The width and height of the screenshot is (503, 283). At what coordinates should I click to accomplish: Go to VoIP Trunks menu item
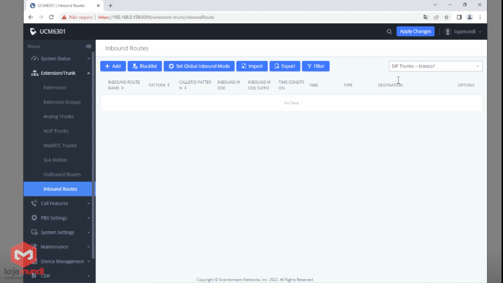56,131
